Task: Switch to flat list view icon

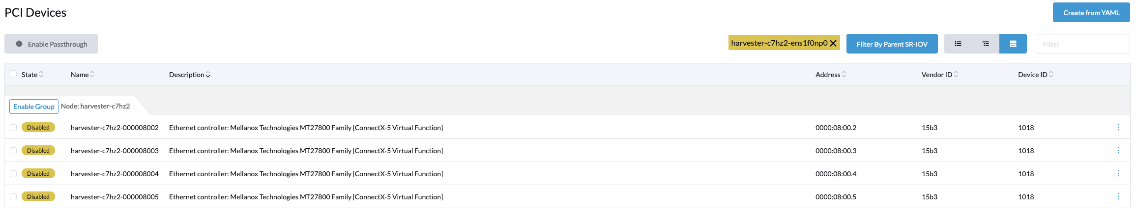Action: 958,44
